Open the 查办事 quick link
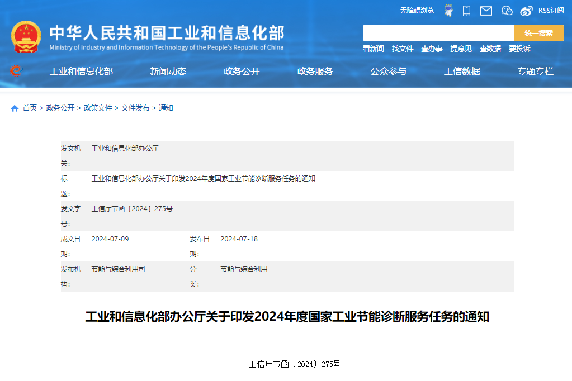 point(432,49)
